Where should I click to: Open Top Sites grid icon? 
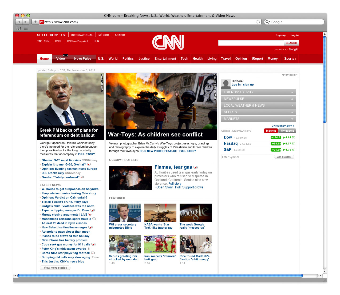pos(26,28)
